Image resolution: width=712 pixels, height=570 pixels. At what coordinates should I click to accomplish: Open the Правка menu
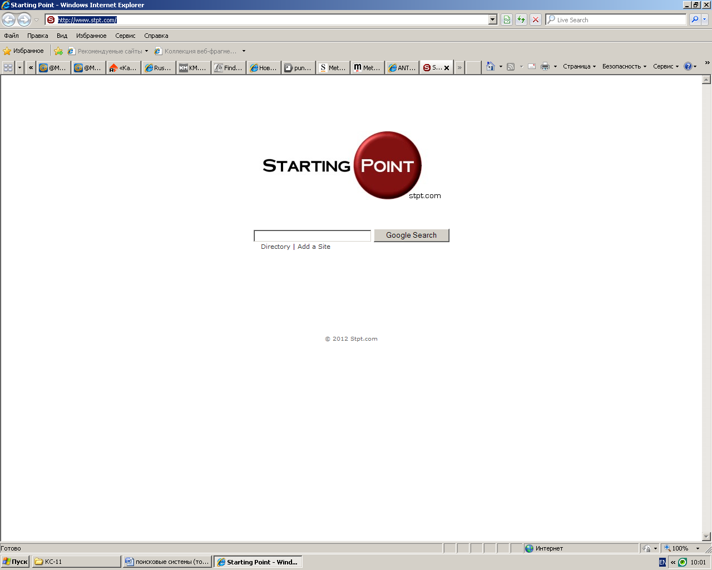pyautogui.click(x=38, y=36)
